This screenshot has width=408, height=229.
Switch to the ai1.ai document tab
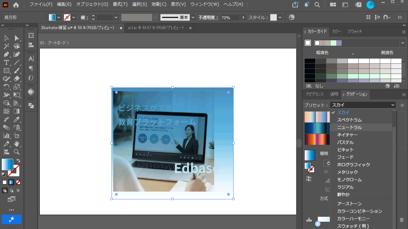tap(156, 28)
